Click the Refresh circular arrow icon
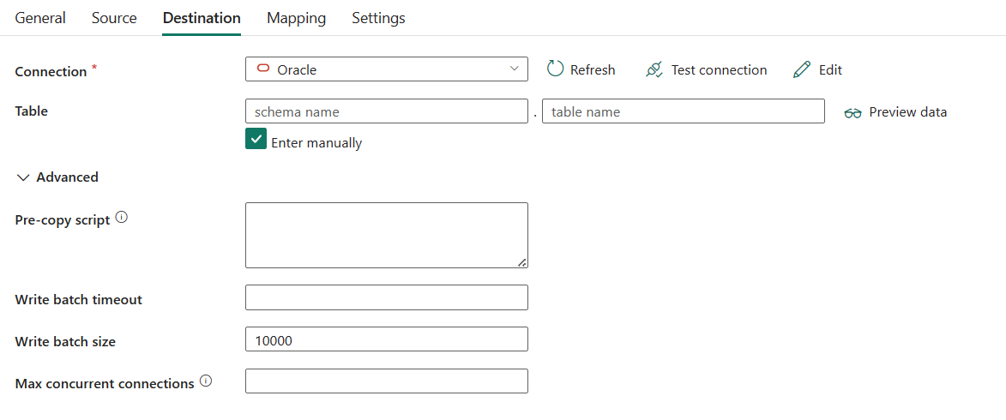The image size is (1006, 420). (555, 69)
